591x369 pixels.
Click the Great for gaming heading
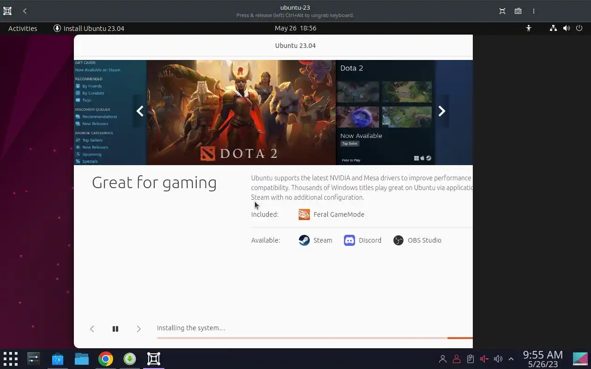pyautogui.click(x=154, y=183)
